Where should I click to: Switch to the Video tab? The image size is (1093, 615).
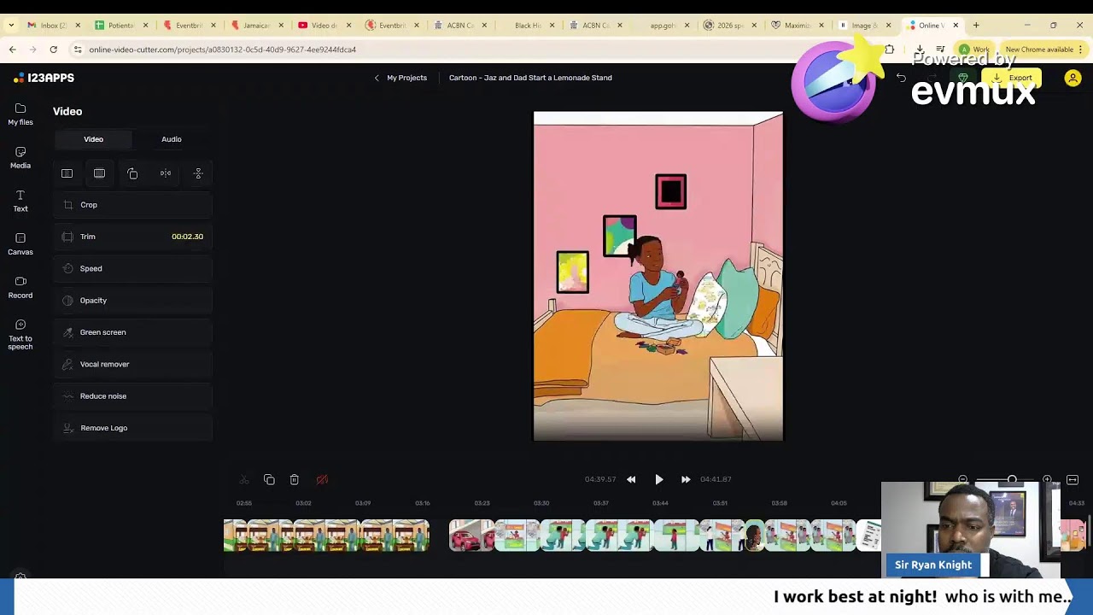(x=93, y=139)
